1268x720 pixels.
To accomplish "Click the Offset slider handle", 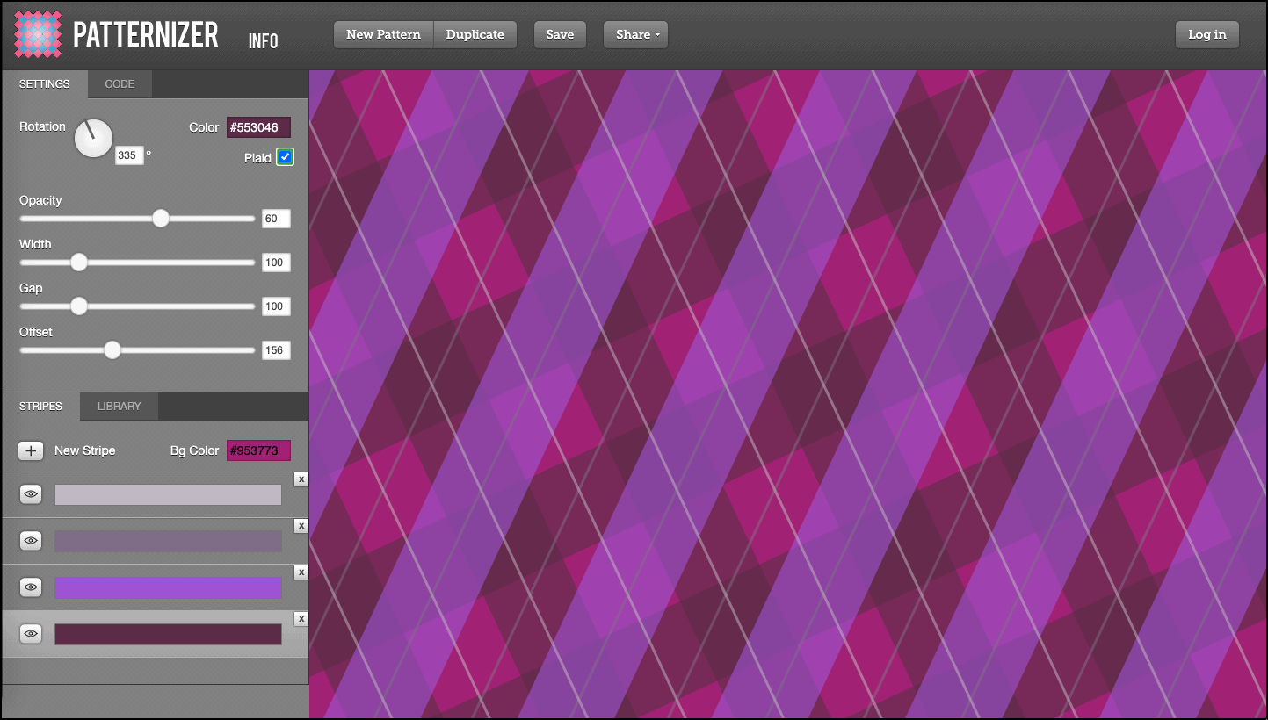I will tap(112, 350).
